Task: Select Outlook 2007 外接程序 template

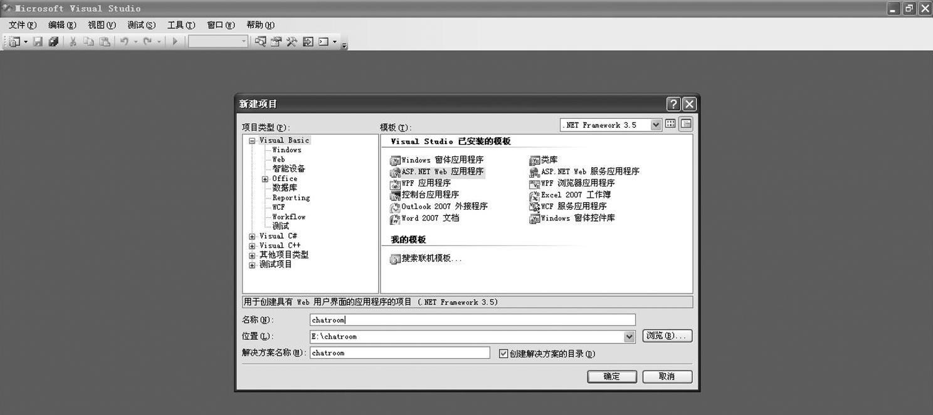Action: [x=439, y=207]
